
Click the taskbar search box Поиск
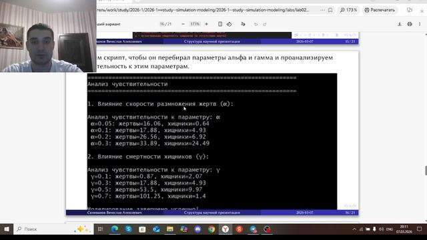(53, 229)
